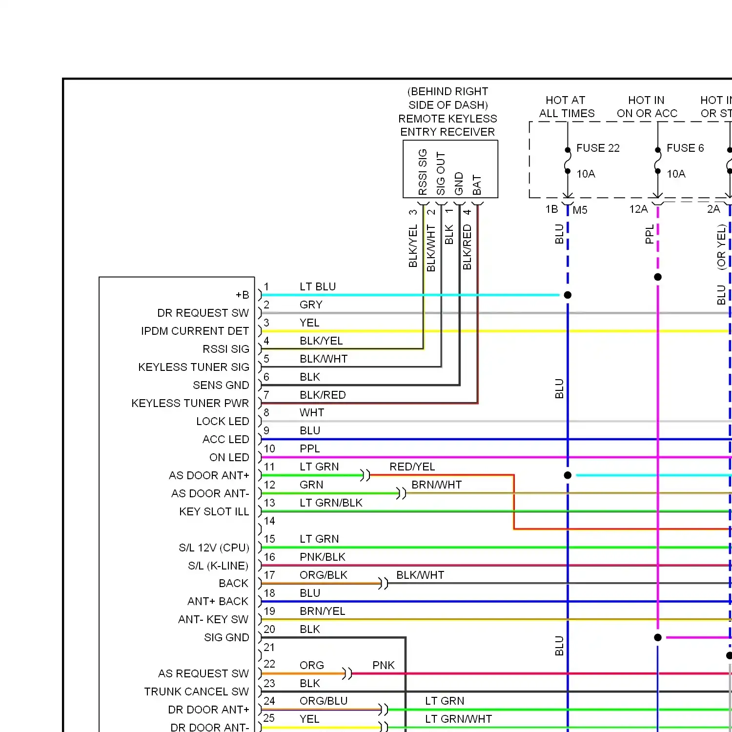Select the DR REQUEST SW label
The height and width of the screenshot is (732, 732).
pyautogui.click(x=203, y=313)
